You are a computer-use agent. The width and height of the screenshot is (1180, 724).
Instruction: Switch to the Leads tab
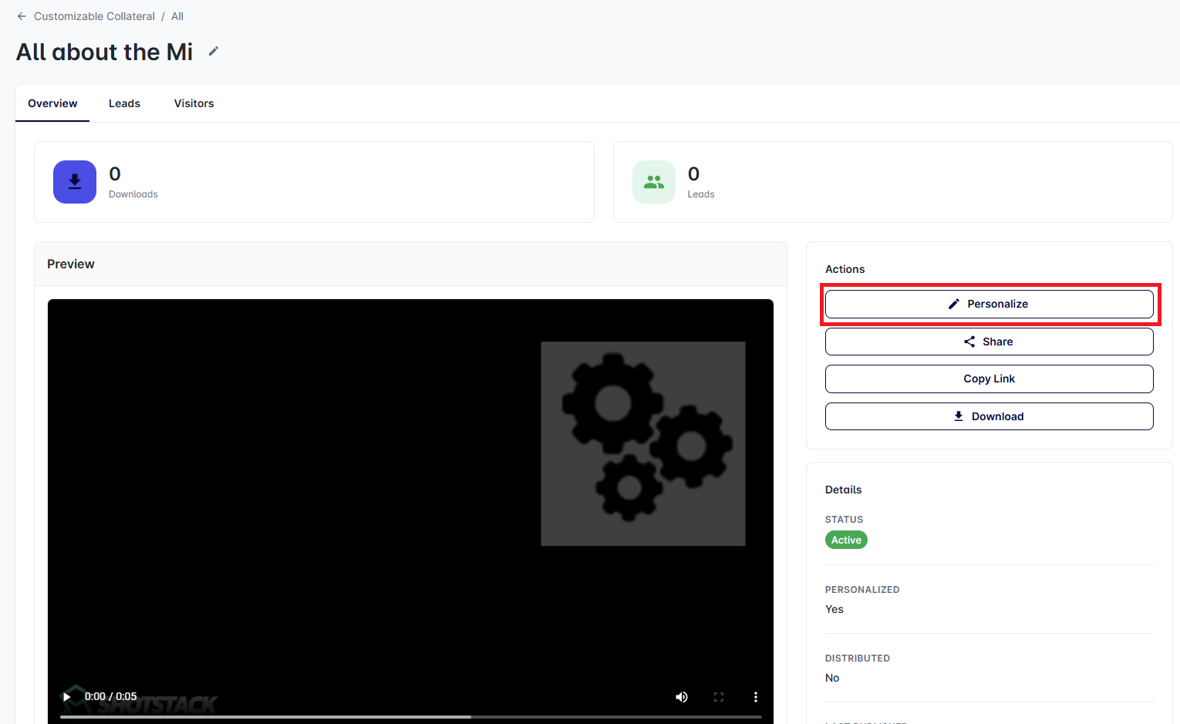click(124, 103)
